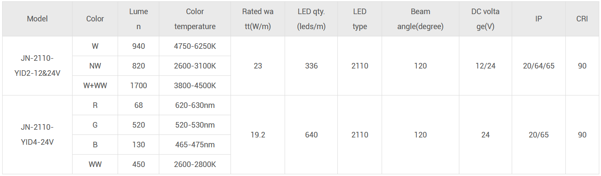Click the NW color cell

pyautogui.click(x=95, y=66)
